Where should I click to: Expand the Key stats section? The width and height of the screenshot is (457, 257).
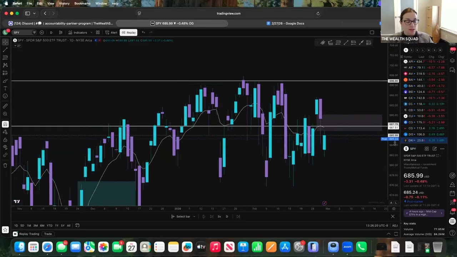pos(410,223)
